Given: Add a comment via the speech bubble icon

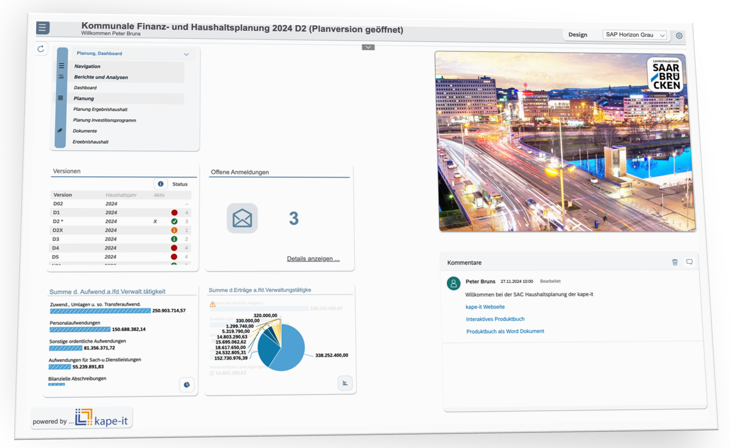Looking at the screenshot, I should (x=689, y=262).
